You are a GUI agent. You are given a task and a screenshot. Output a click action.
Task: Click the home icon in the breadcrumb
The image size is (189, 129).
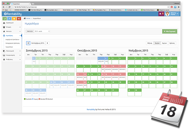(x=25, y=18)
